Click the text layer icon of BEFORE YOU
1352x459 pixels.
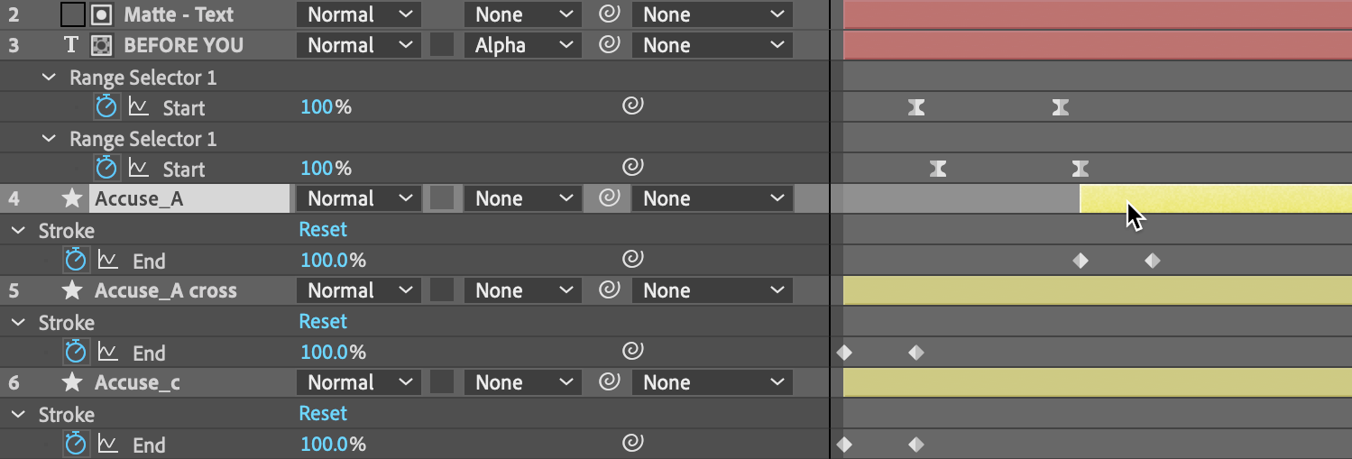71,45
